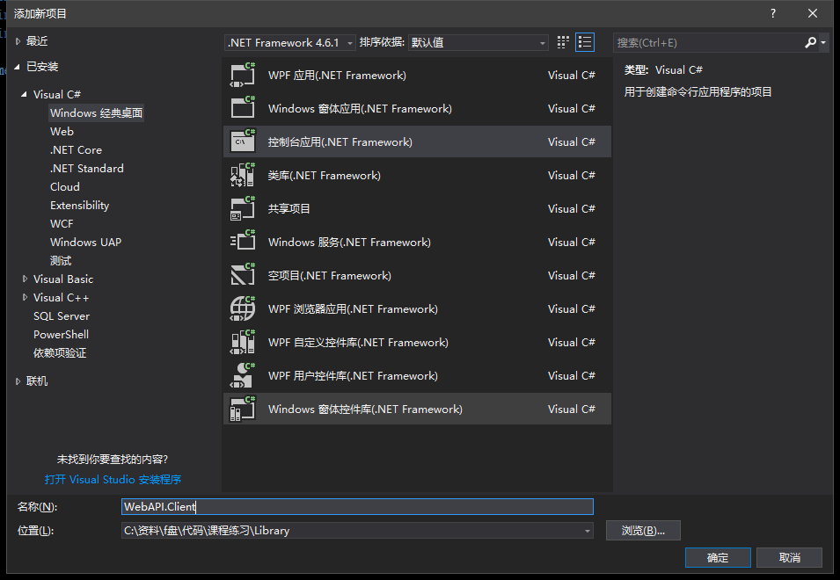
Task: Select the Web category
Action: 62,132
